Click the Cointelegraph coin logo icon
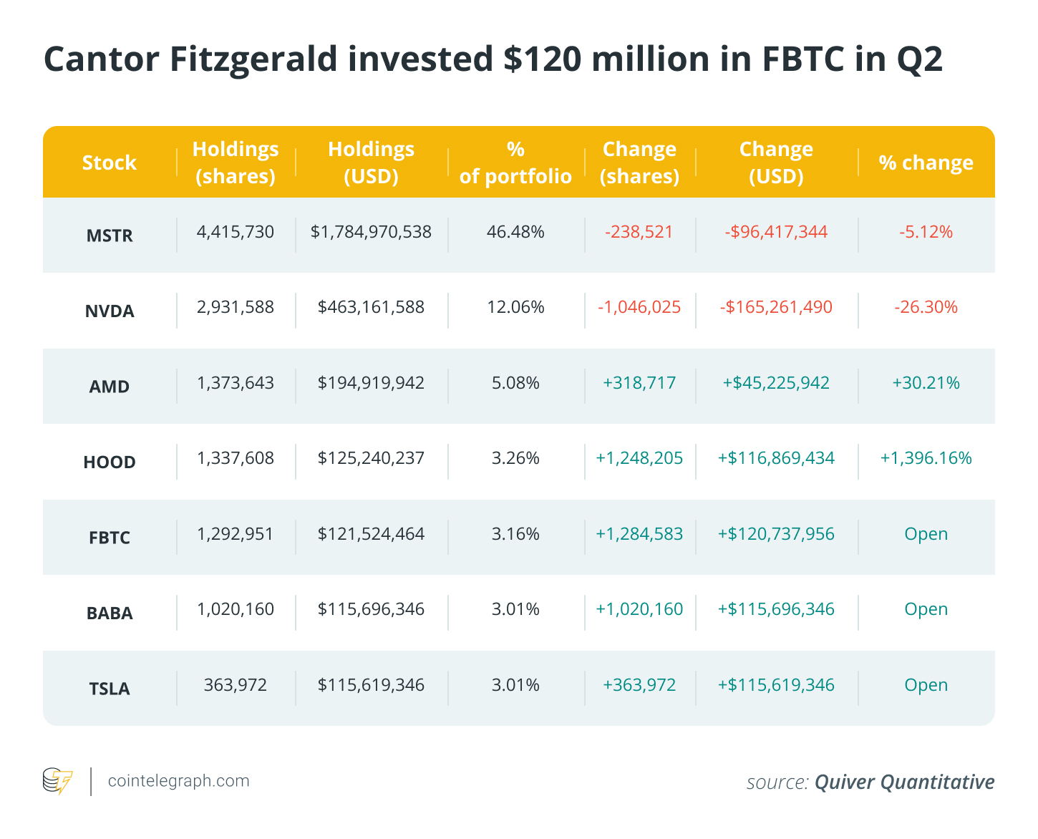The height and width of the screenshot is (839, 1038). tap(57, 781)
